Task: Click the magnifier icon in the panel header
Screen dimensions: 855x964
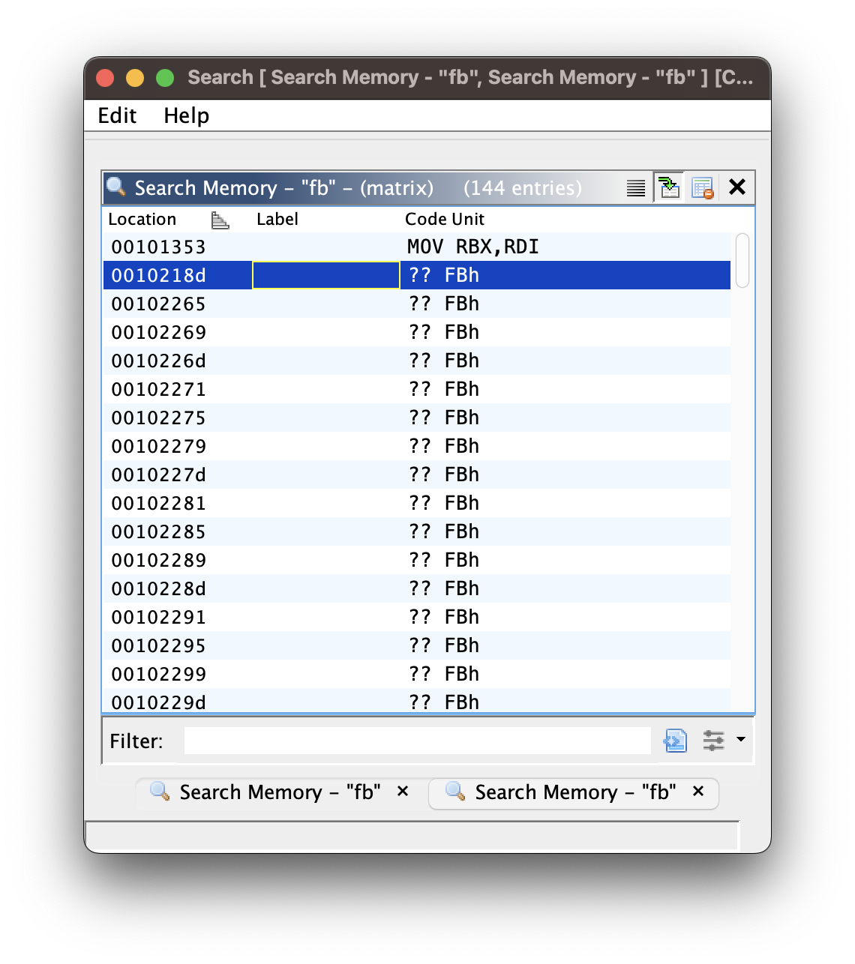Action: [x=116, y=186]
